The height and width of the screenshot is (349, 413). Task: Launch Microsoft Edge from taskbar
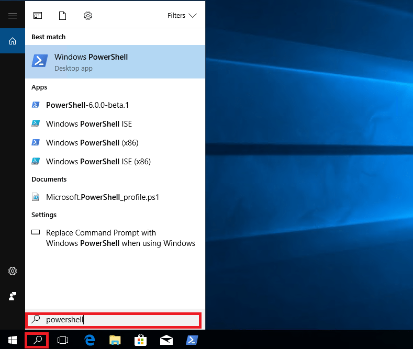(x=90, y=340)
